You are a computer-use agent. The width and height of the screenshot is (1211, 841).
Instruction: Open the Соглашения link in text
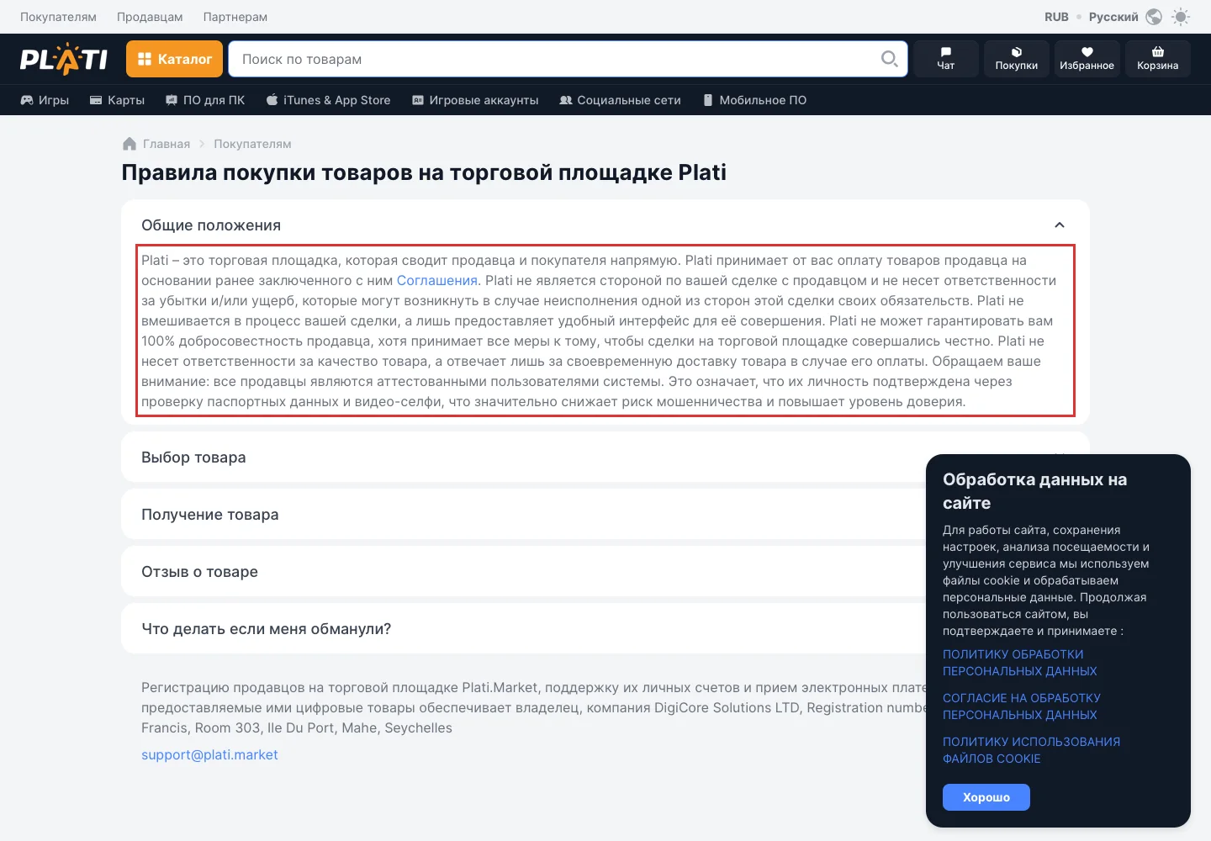tap(437, 281)
